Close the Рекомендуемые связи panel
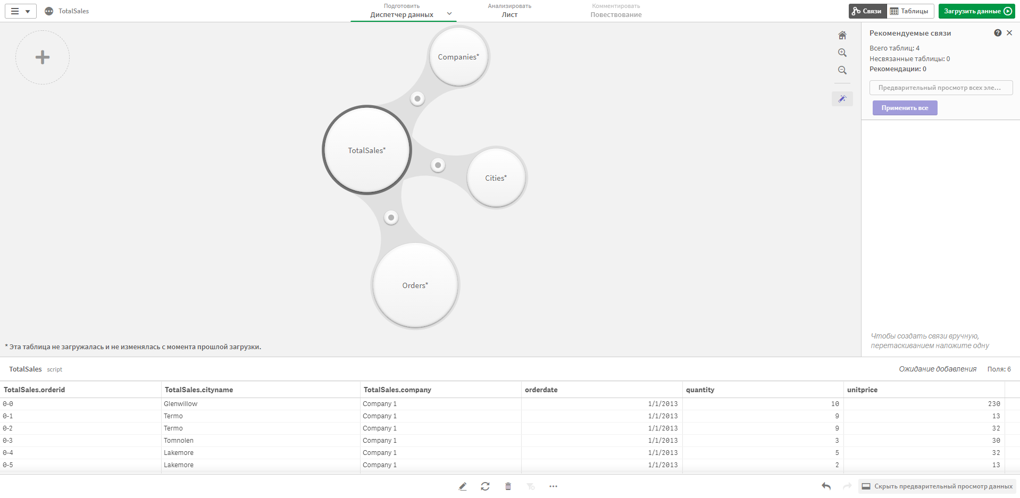1020x498 pixels. click(1009, 33)
